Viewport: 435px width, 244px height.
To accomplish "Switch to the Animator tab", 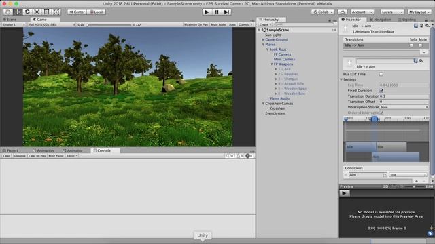I will point(73,150).
